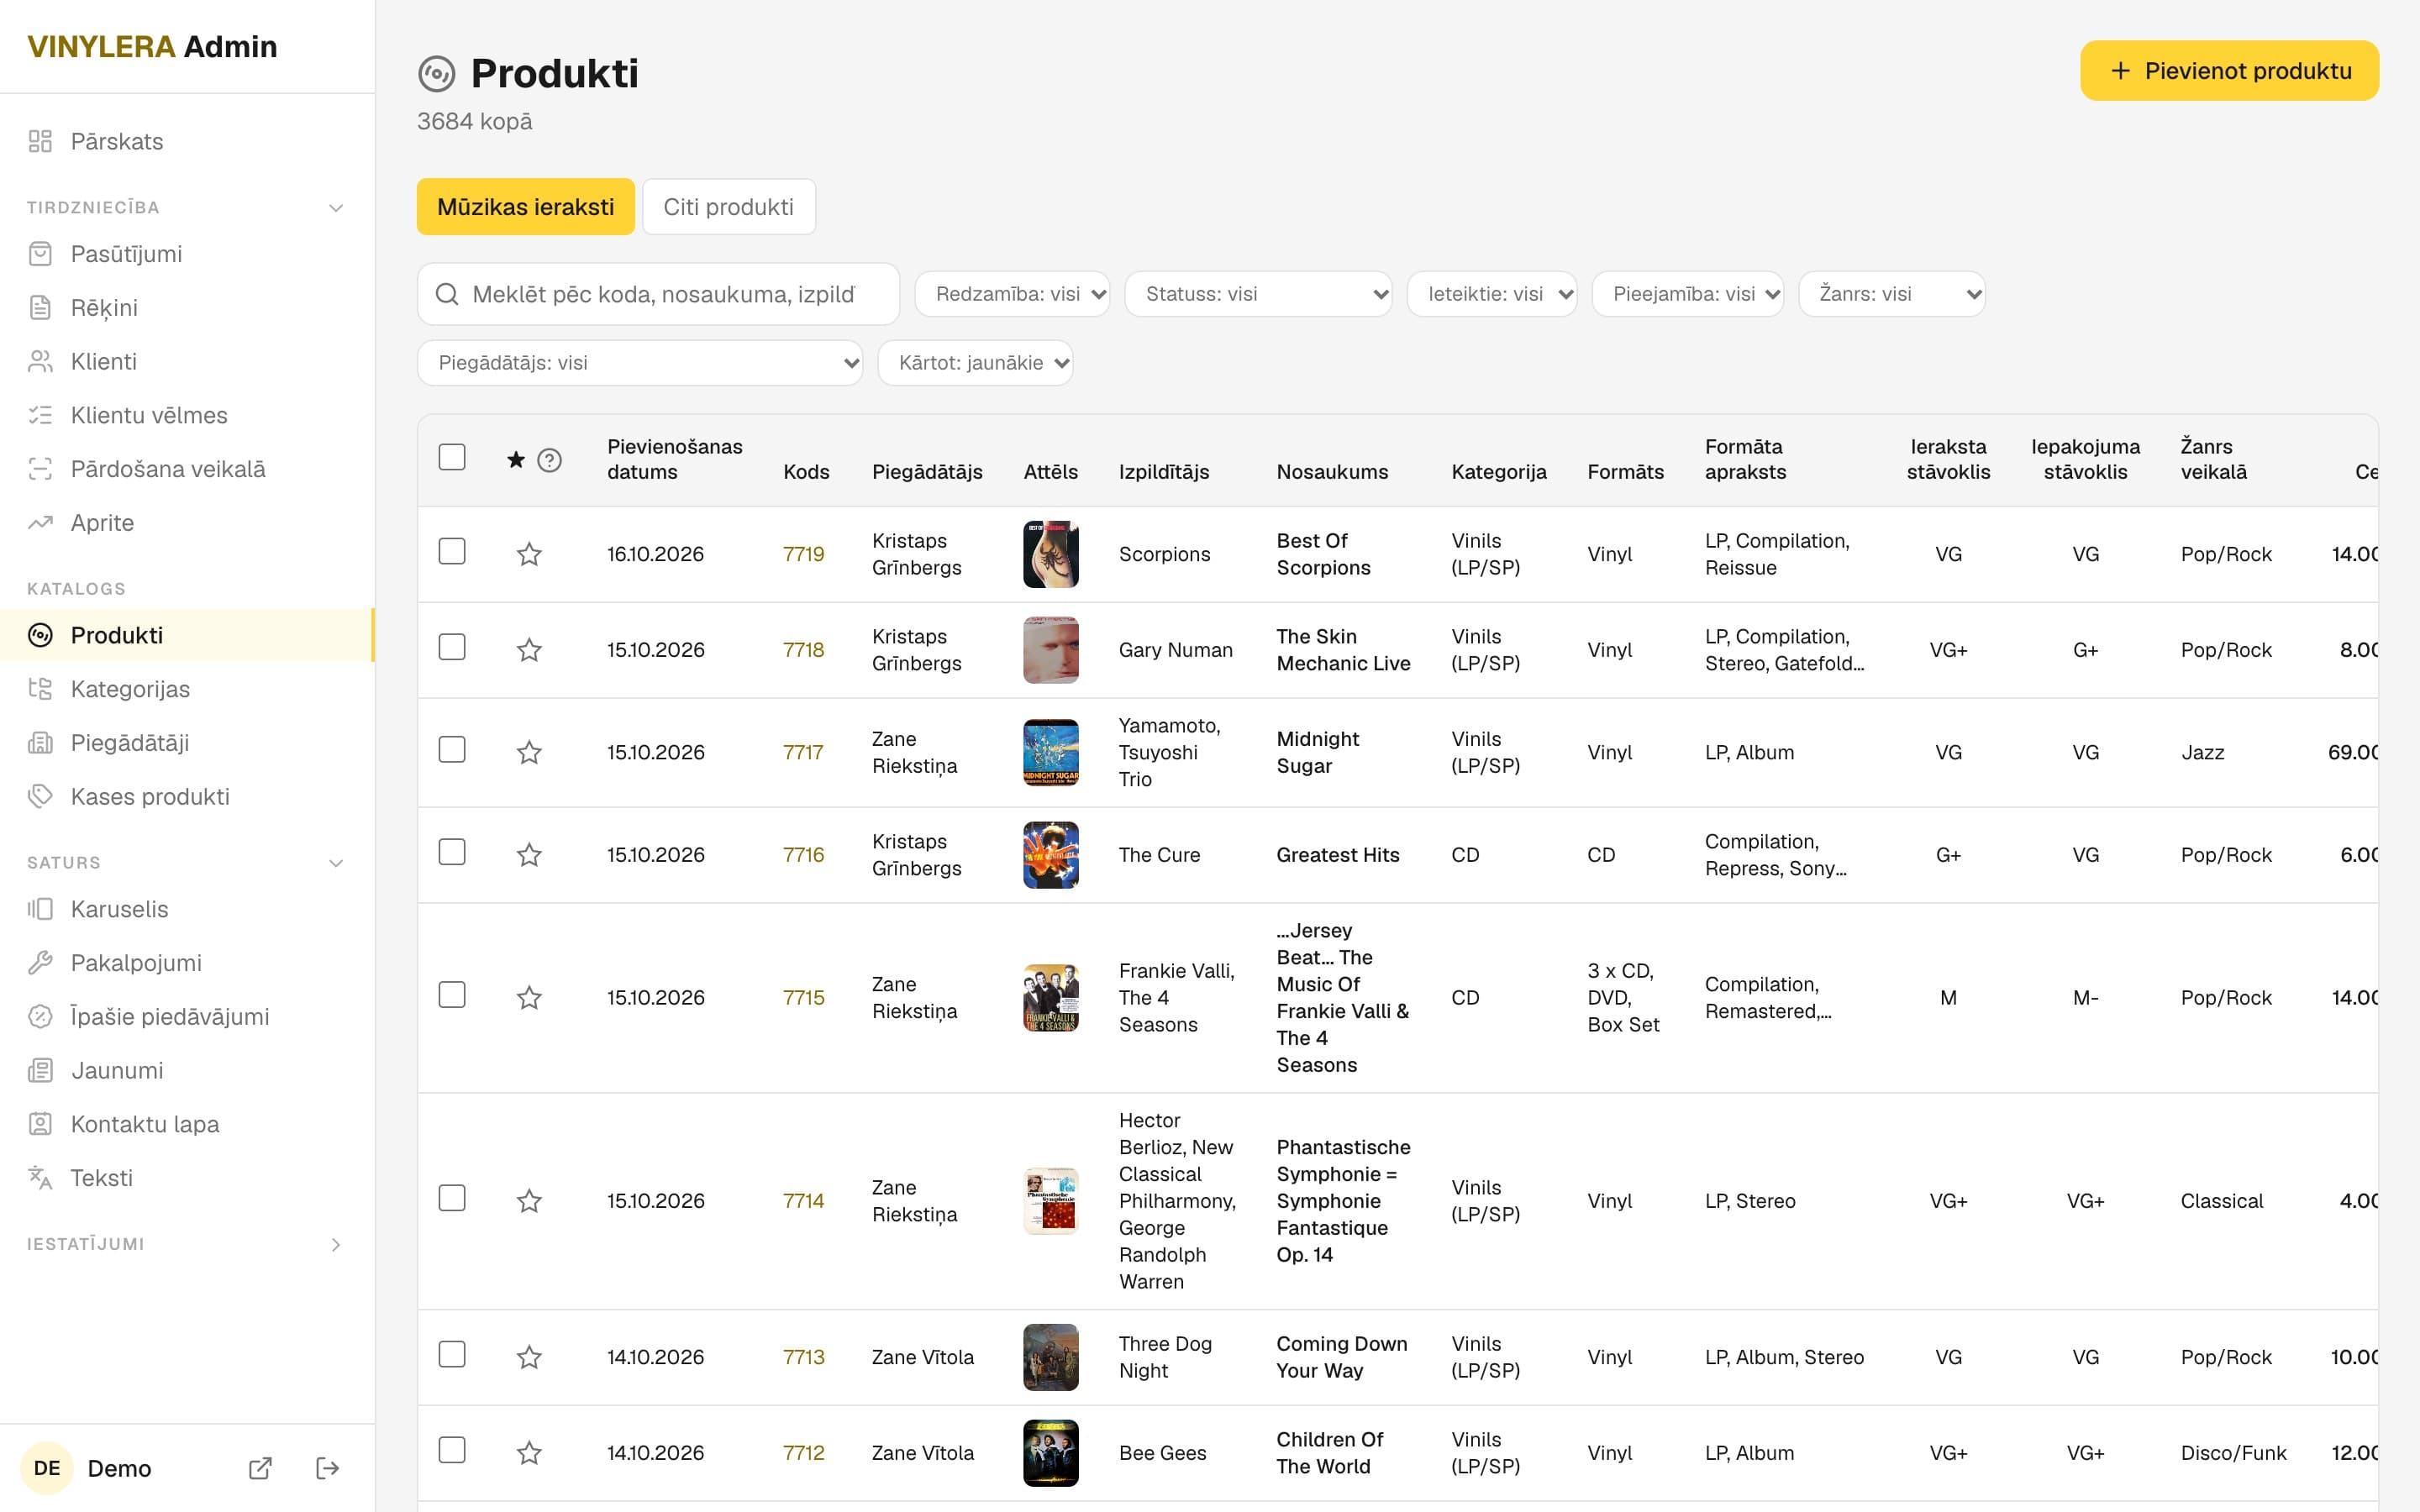Click the Pasūtījumi bag icon
This screenshot has height=1512, width=2420.
(40, 254)
